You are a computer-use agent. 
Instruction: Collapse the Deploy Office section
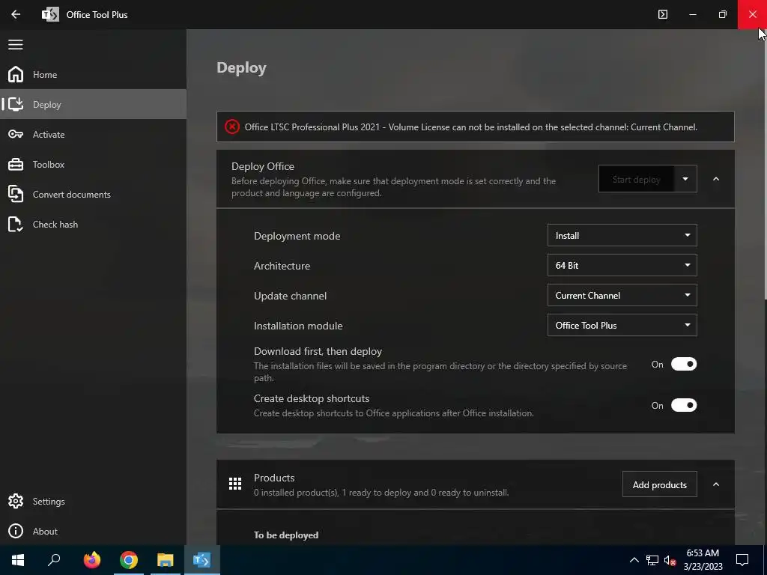coord(716,179)
